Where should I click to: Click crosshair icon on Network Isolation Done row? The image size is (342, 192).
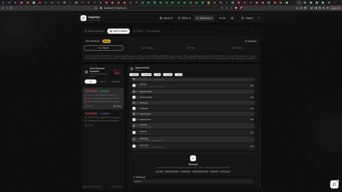tap(137, 97)
